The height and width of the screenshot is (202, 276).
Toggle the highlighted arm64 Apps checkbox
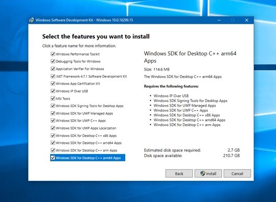pos(53,158)
